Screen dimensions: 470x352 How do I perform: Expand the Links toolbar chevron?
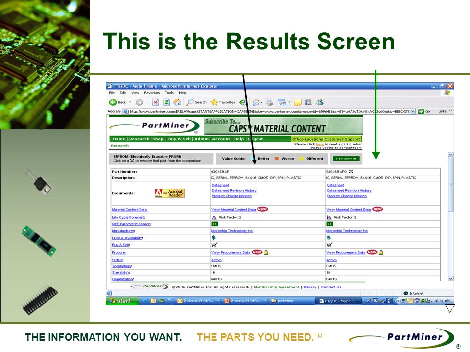tap(450, 111)
